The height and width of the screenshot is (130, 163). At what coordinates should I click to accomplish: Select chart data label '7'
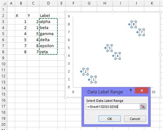pyautogui.click(x=142, y=32)
